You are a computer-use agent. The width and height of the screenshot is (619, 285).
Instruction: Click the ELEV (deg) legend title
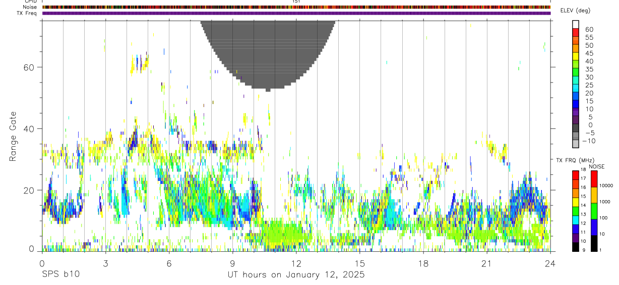(575, 11)
